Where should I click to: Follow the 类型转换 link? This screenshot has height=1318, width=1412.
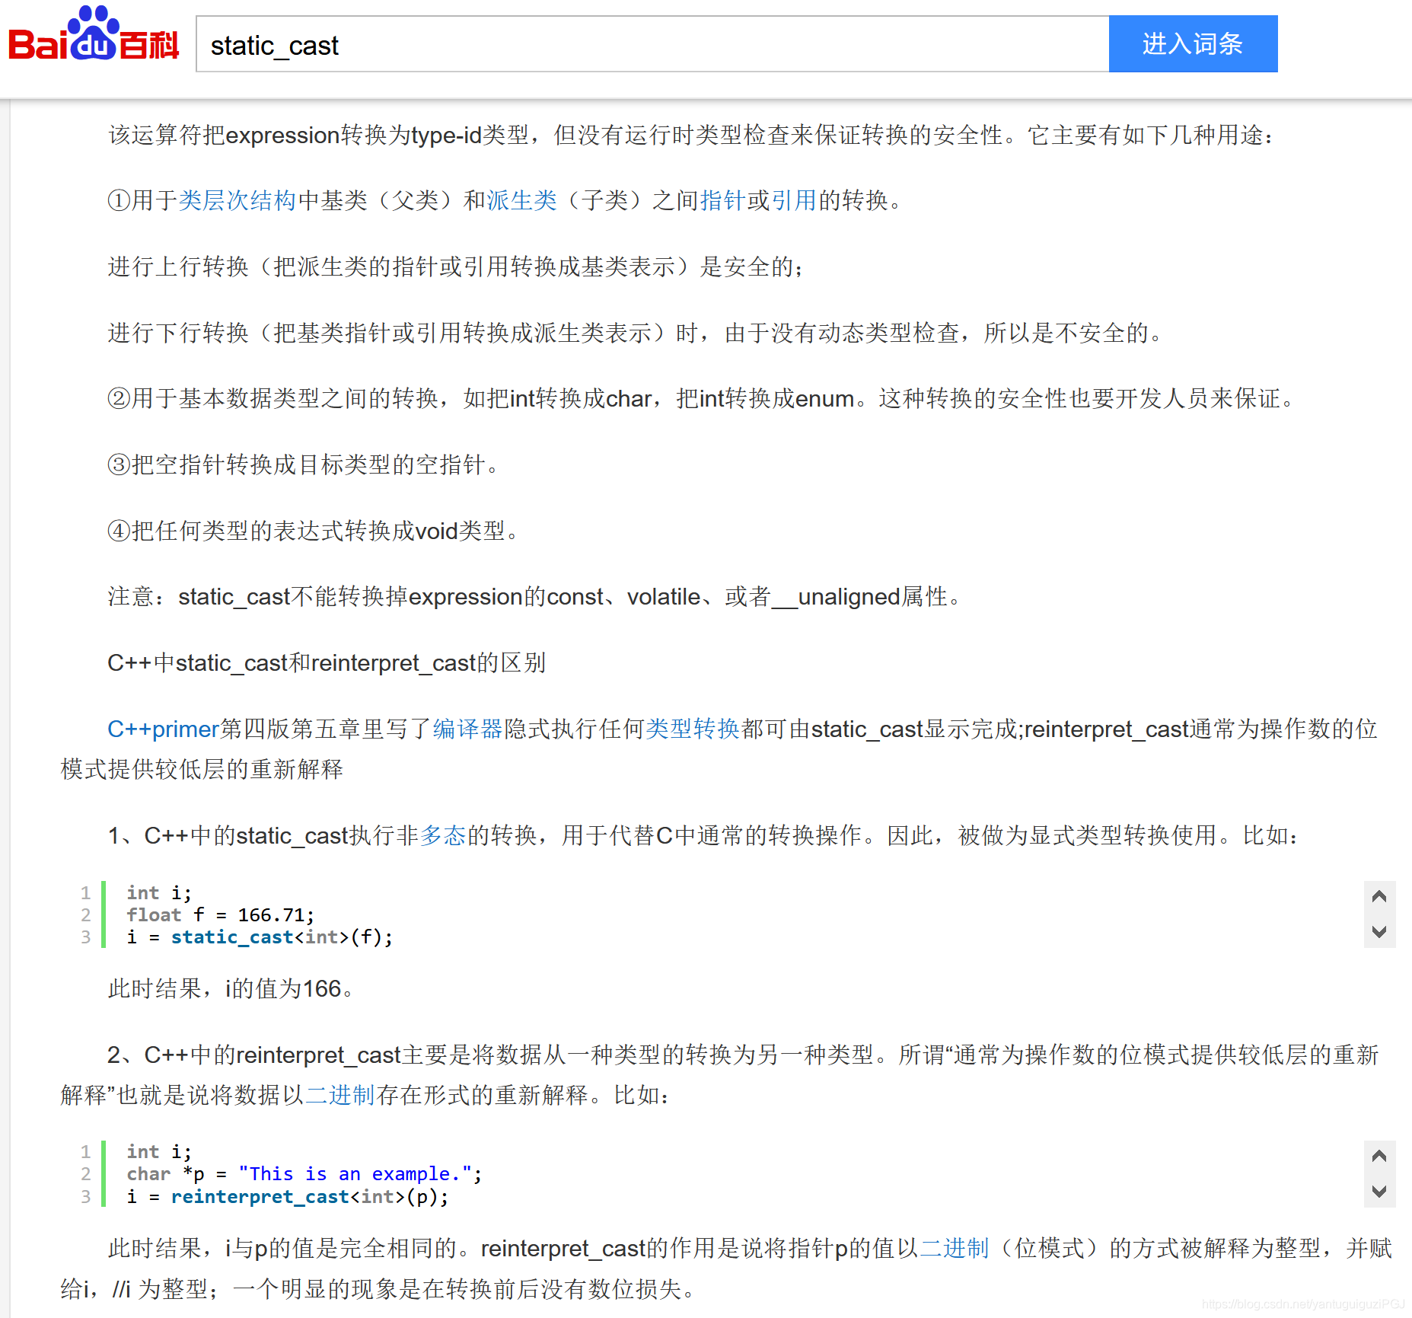pos(693,729)
